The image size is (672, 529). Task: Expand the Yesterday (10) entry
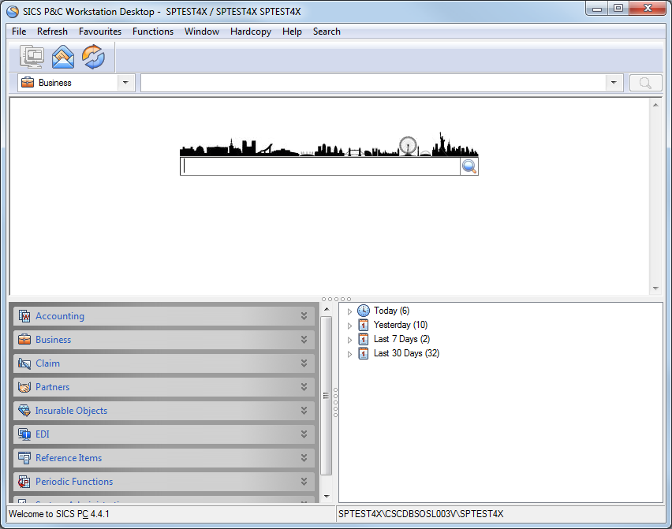click(349, 325)
